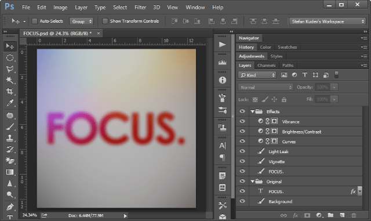Open the Fill slider dropdown arrow

click(334, 99)
